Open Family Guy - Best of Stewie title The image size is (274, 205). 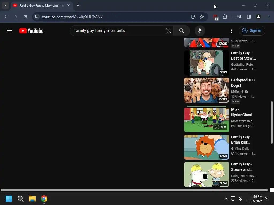[x=243, y=56]
